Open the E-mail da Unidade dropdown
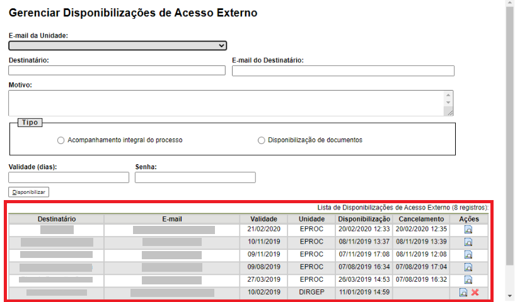Viewport: 515px width, 302px height. pos(117,45)
